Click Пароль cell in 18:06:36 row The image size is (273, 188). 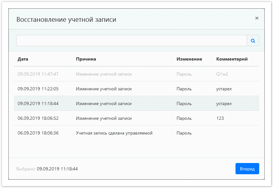click(x=184, y=133)
